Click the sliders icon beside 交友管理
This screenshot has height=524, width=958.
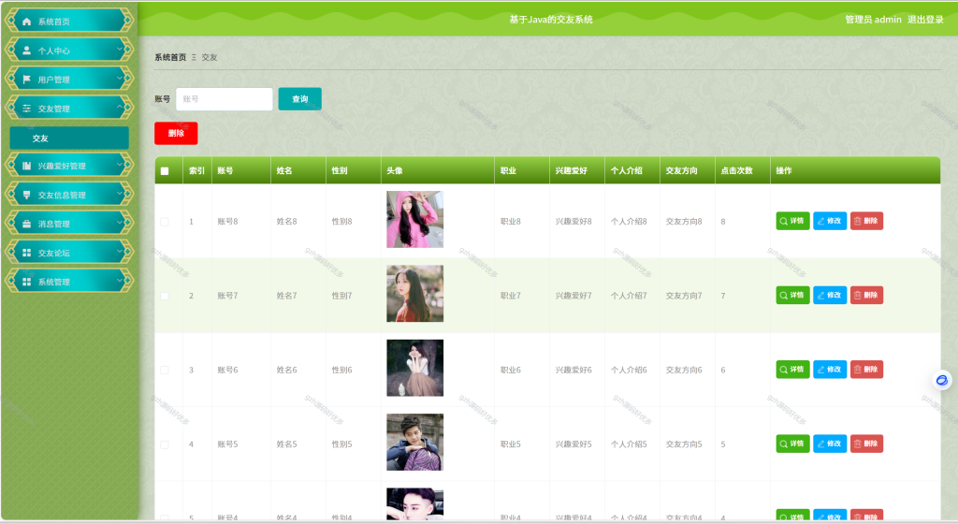26,109
